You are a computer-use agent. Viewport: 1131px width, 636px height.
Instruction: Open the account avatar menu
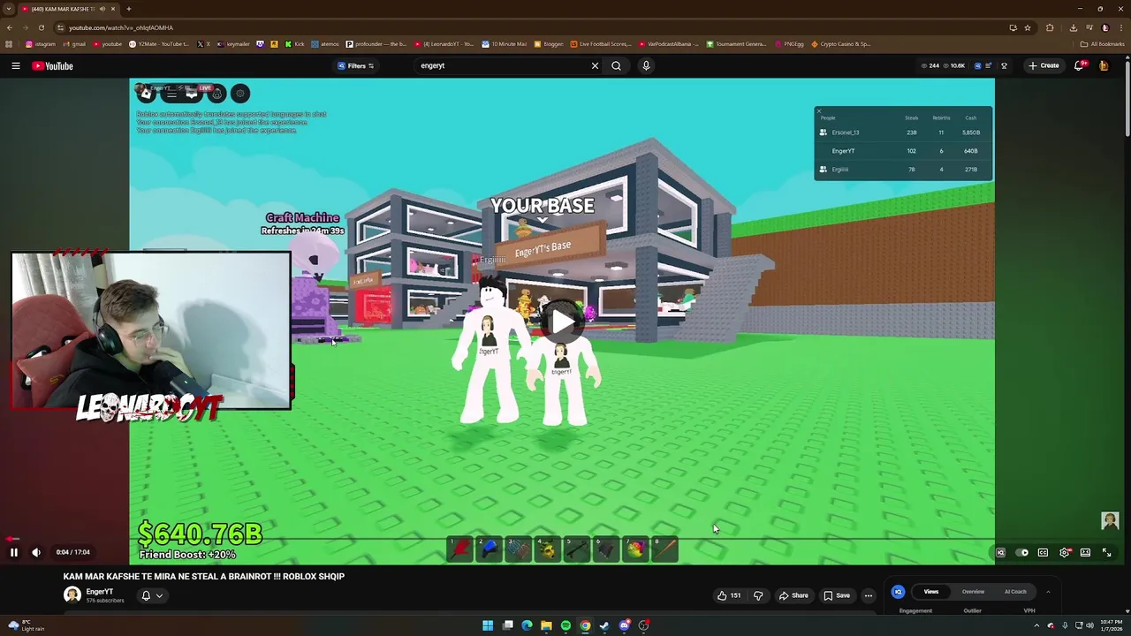tap(1104, 65)
